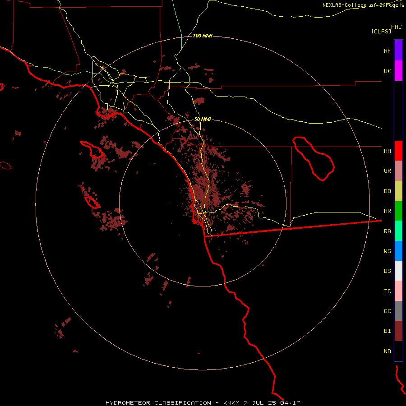Click the HYDROMETEOR CLASSIFICATION title text
The image size is (406, 406).
click(x=158, y=403)
